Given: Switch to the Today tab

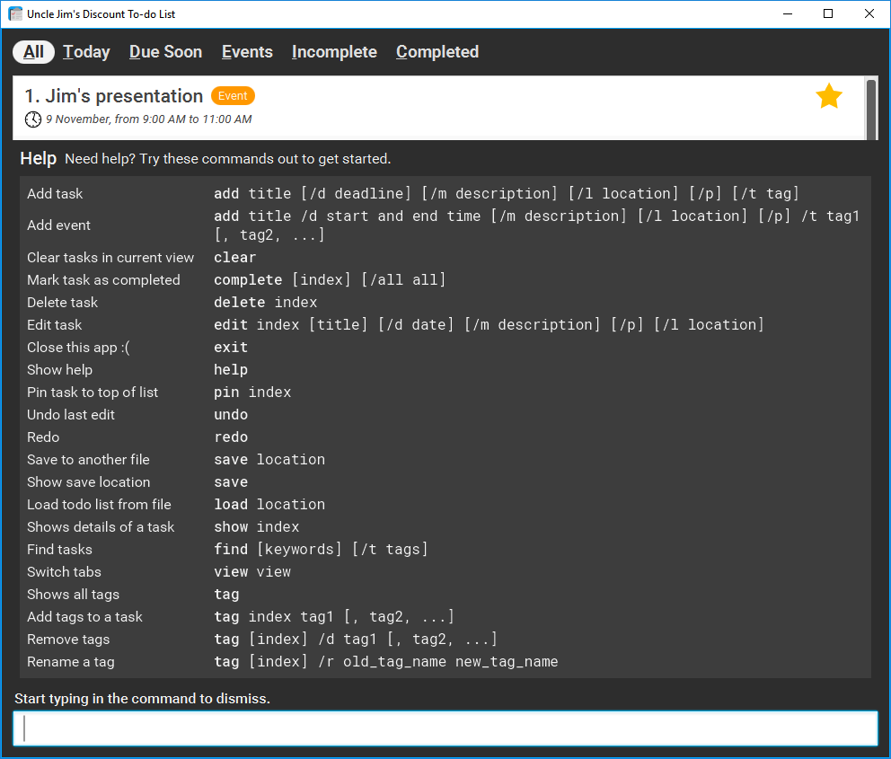Looking at the screenshot, I should [86, 52].
